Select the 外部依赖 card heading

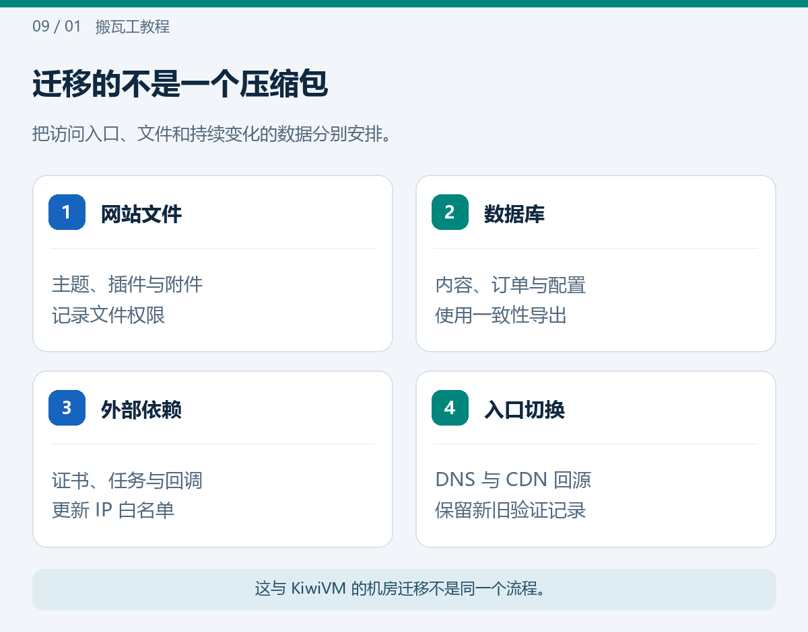click(x=141, y=410)
